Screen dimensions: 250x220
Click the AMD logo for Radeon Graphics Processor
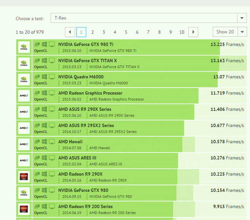coord(24,96)
